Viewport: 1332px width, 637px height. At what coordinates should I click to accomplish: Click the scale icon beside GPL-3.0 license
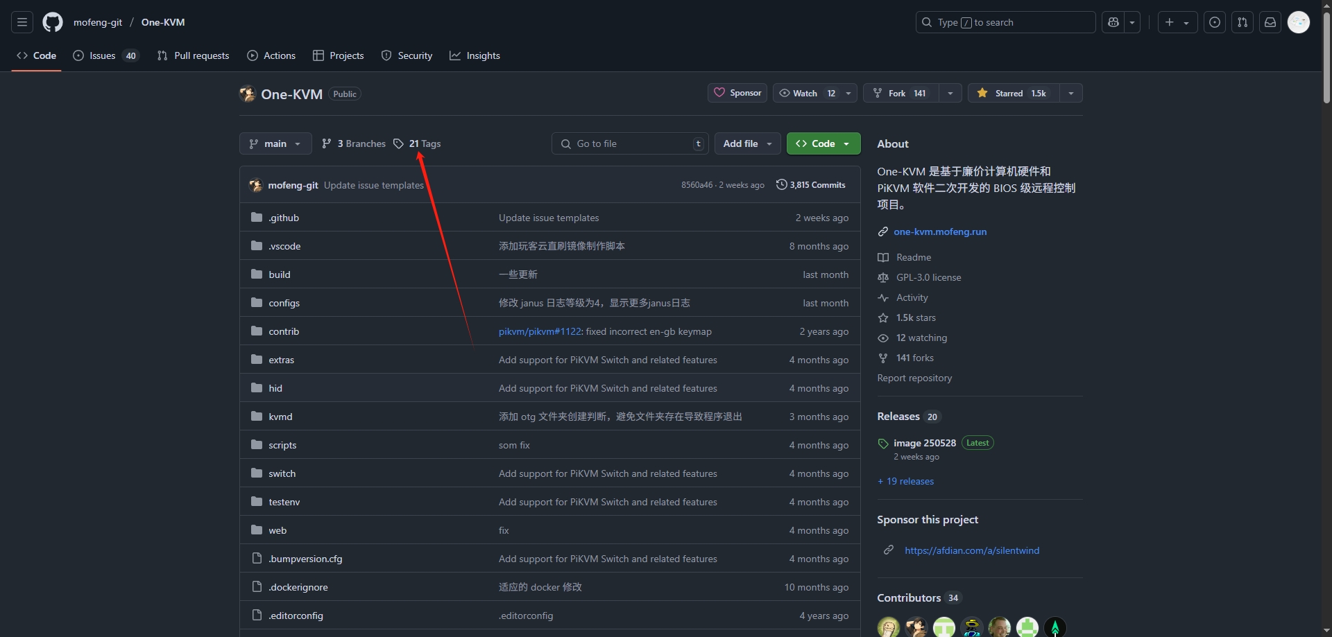coord(883,277)
